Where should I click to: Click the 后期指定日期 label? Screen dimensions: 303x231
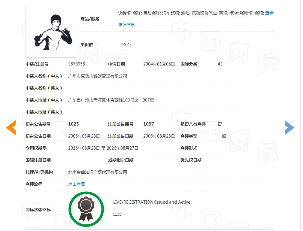coord(121,160)
